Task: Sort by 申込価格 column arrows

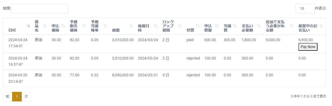Action: point(63,26)
